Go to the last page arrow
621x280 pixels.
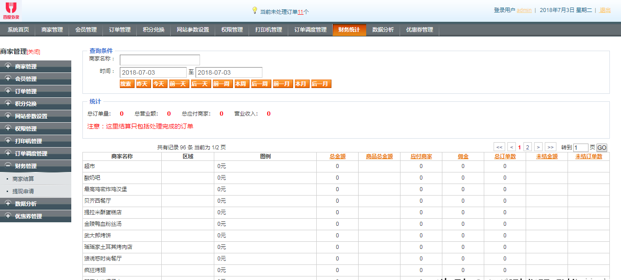[551, 148]
